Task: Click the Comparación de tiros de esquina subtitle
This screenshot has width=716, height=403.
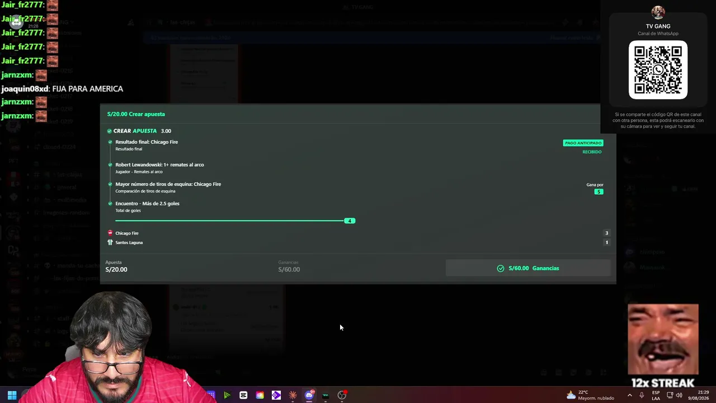Action: pos(145,191)
